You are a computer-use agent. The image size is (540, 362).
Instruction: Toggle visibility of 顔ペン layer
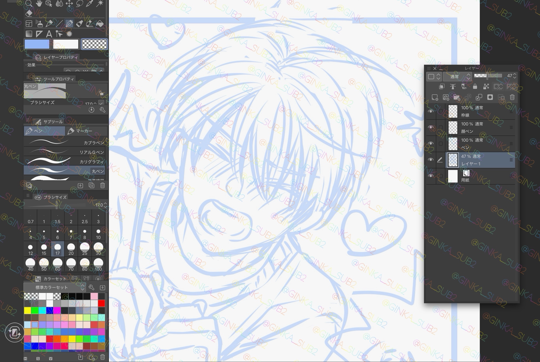[431, 127]
